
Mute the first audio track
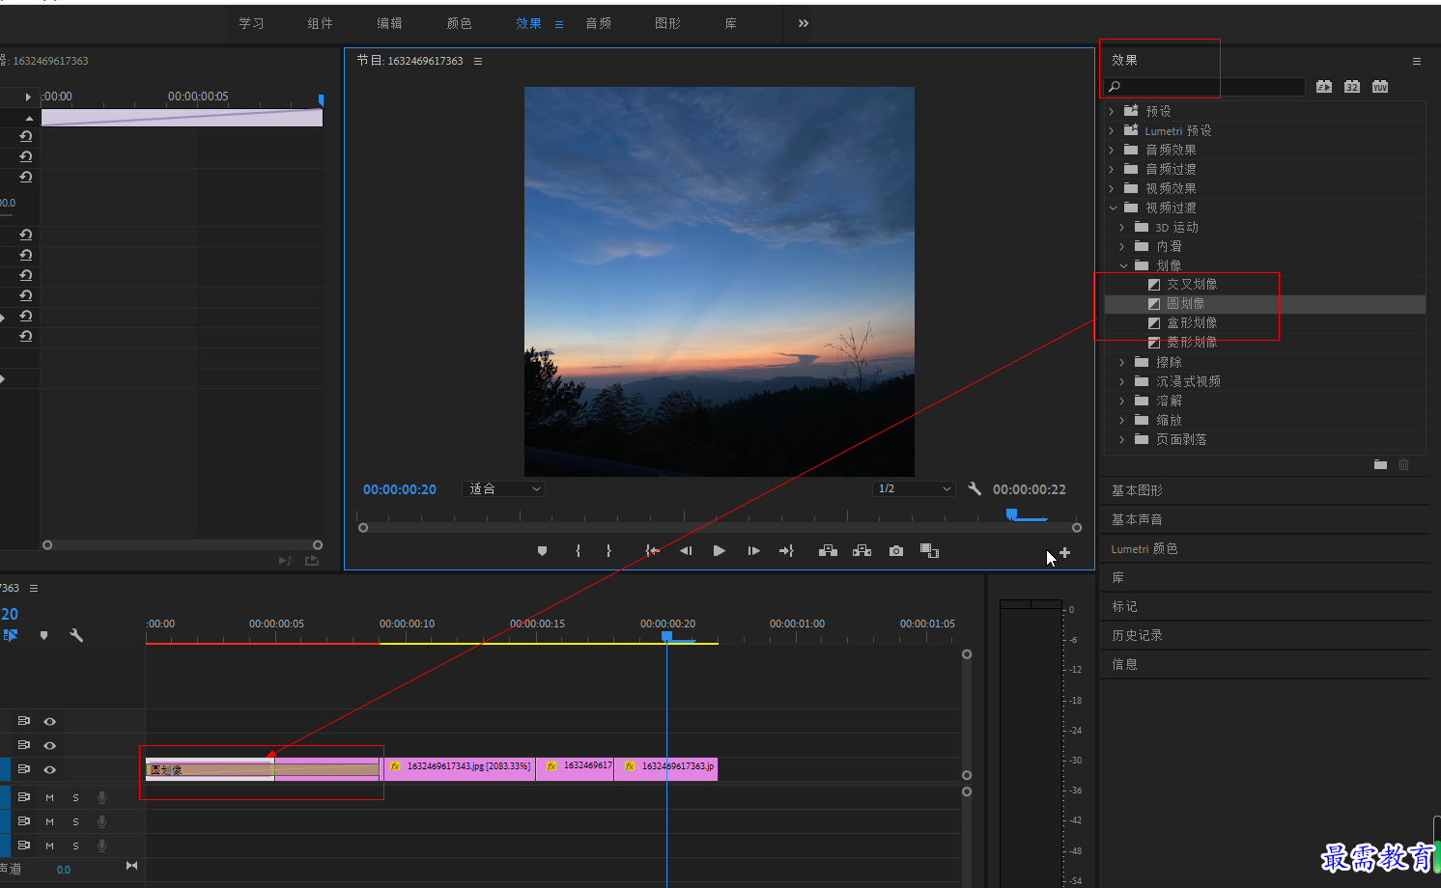click(49, 797)
